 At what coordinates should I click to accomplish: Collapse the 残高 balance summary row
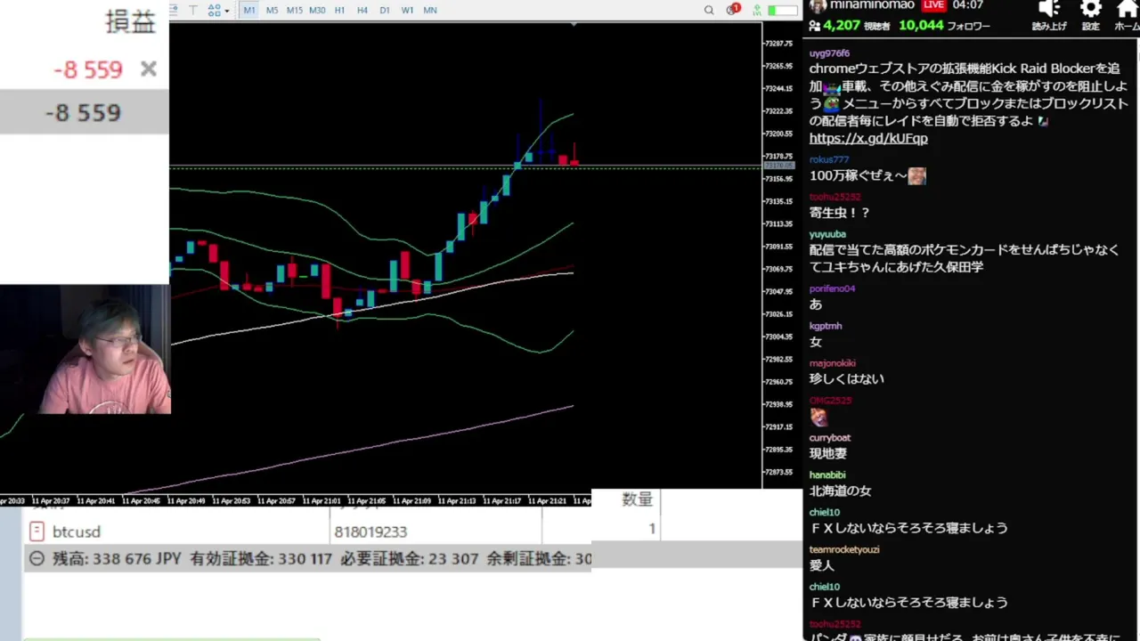tap(37, 558)
